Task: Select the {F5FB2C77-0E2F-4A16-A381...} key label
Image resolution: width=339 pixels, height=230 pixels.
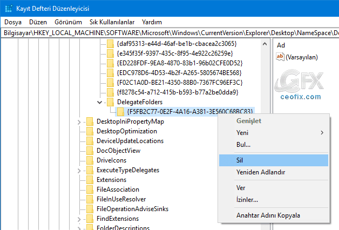Action: click(190, 112)
